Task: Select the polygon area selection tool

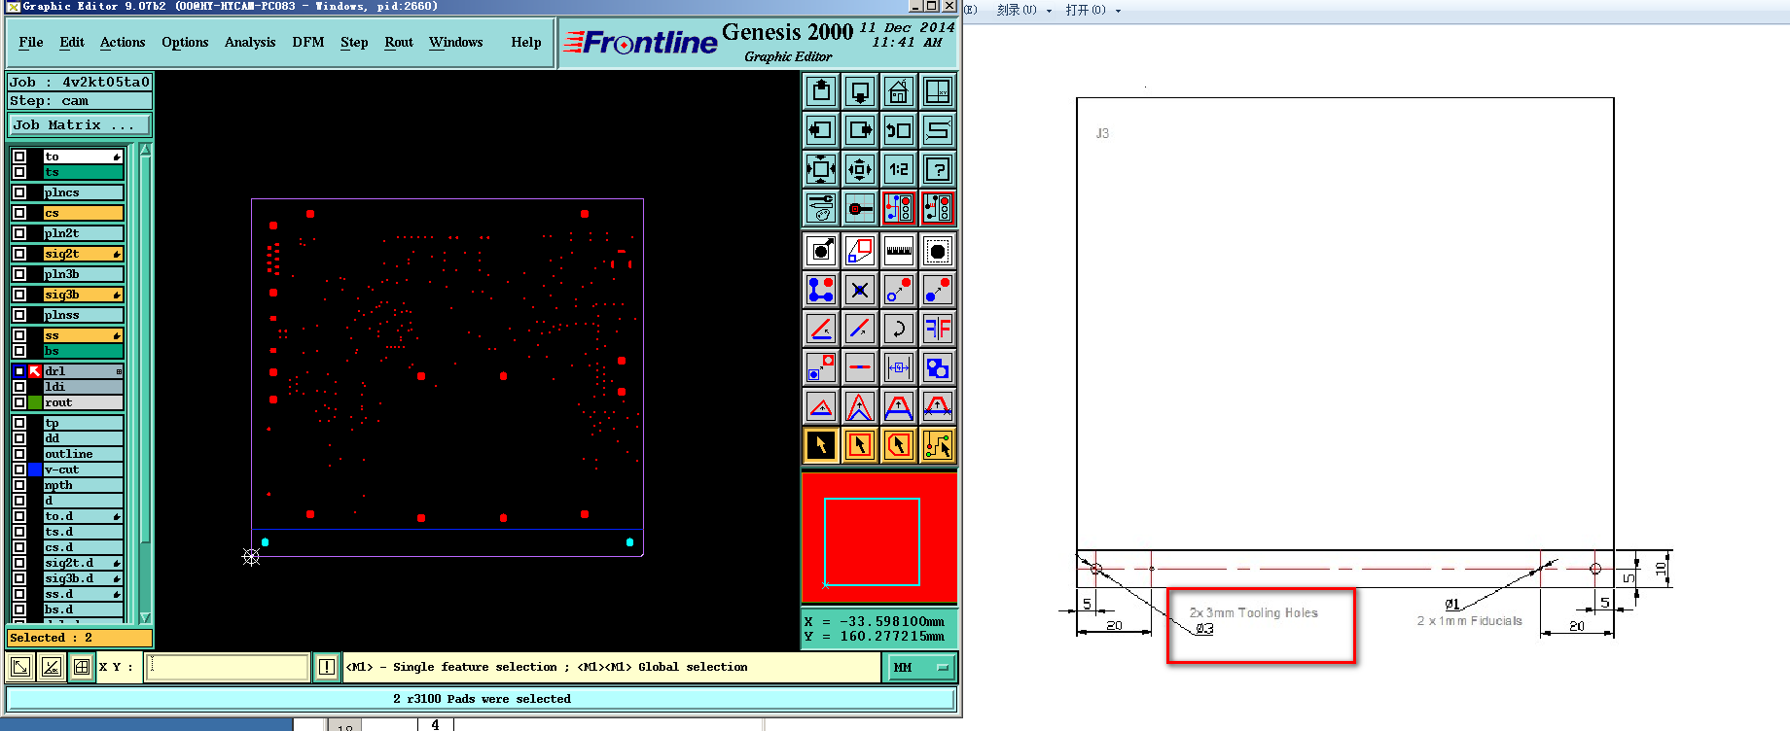Action: [x=899, y=445]
